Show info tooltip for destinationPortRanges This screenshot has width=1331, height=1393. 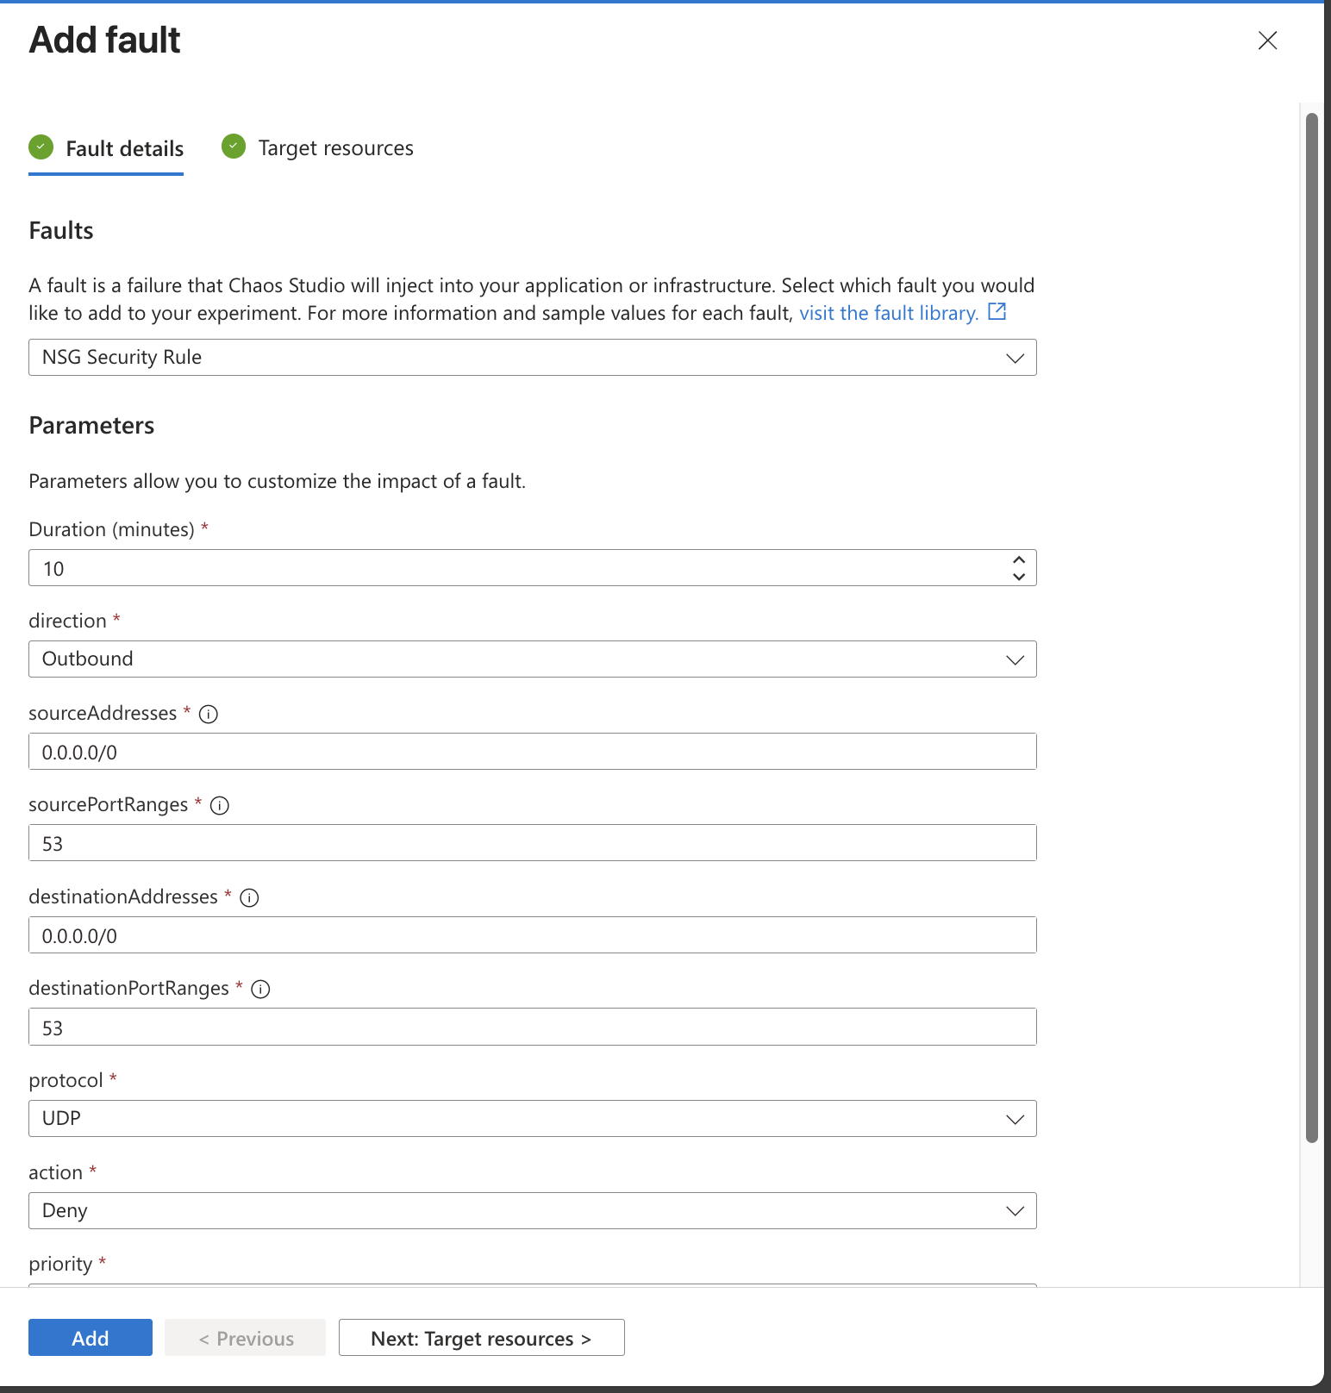[x=260, y=990]
